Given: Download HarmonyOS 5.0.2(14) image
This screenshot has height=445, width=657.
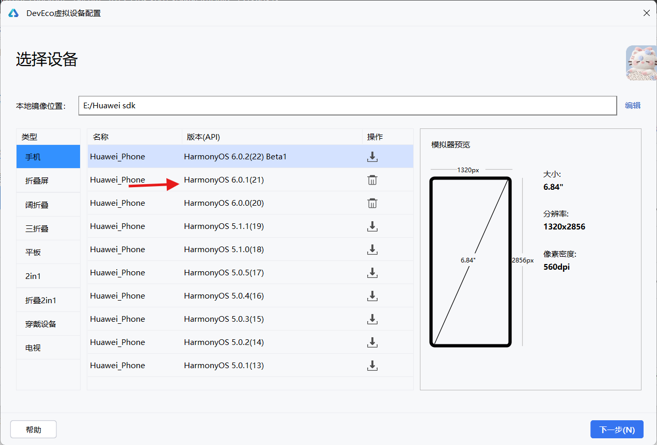Looking at the screenshot, I should click(x=372, y=342).
